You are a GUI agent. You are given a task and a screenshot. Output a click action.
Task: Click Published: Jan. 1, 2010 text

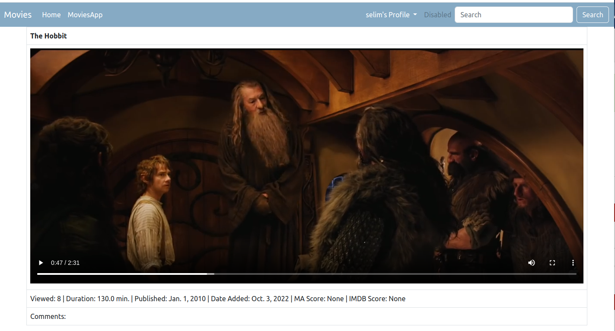[170, 299]
